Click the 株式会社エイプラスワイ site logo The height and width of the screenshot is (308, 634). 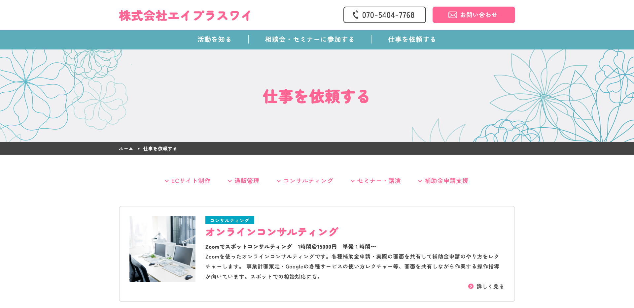pos(185,15)
